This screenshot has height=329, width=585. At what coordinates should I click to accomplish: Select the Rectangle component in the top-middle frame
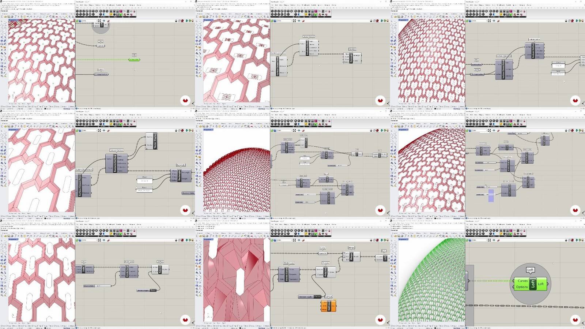(x=352, y=58)
